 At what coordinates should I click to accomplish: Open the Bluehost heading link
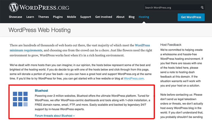41,91
